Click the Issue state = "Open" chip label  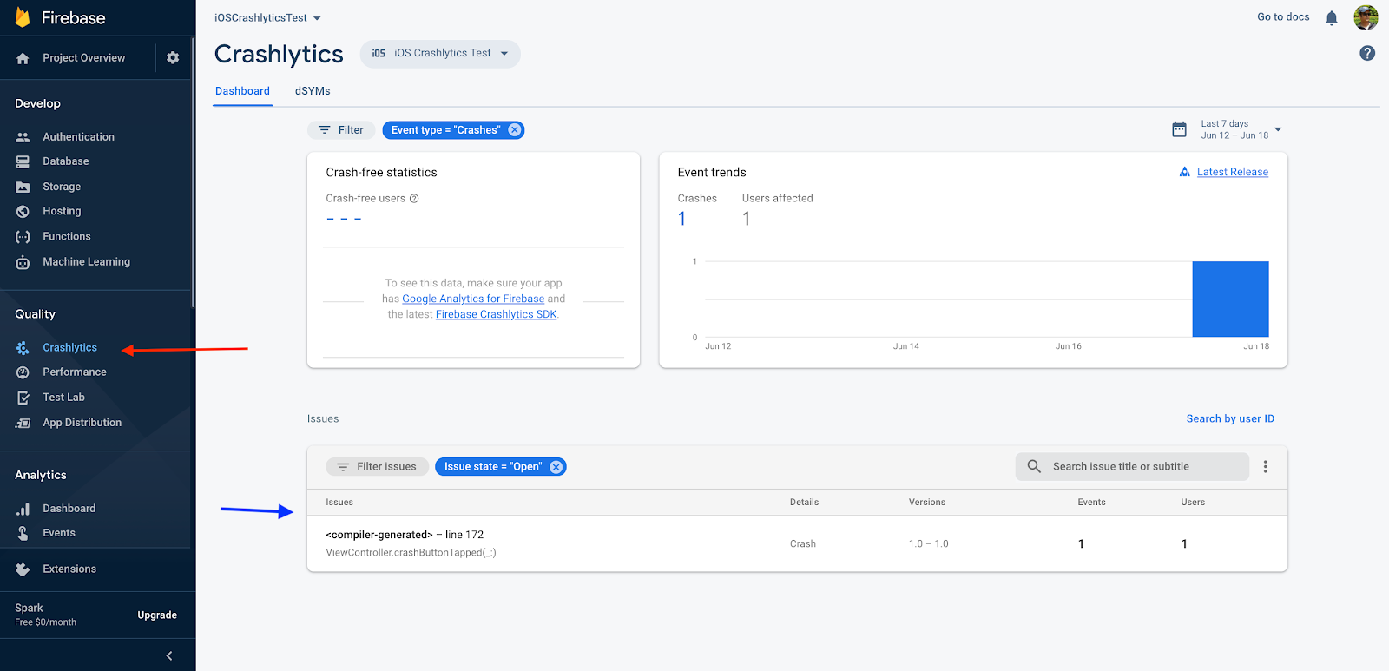[x=493, y=467]
